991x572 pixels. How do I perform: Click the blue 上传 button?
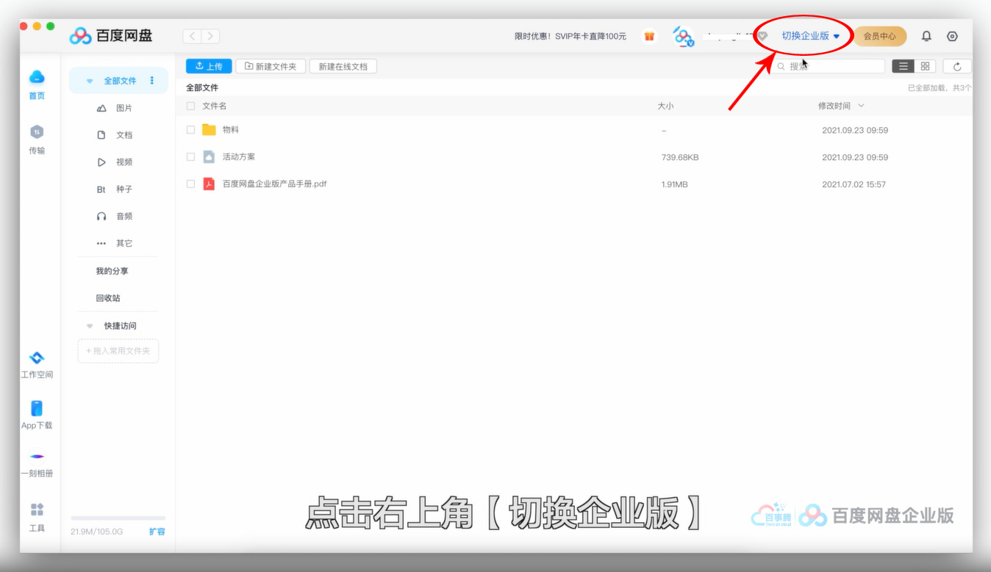click(x=209, y=66)
